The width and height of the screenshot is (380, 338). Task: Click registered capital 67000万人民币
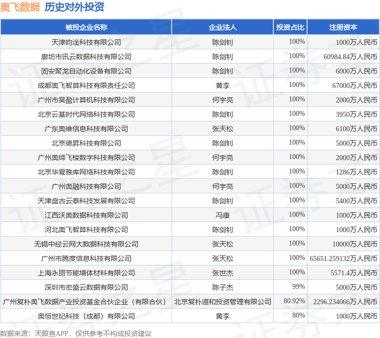(x=355, y=85)
